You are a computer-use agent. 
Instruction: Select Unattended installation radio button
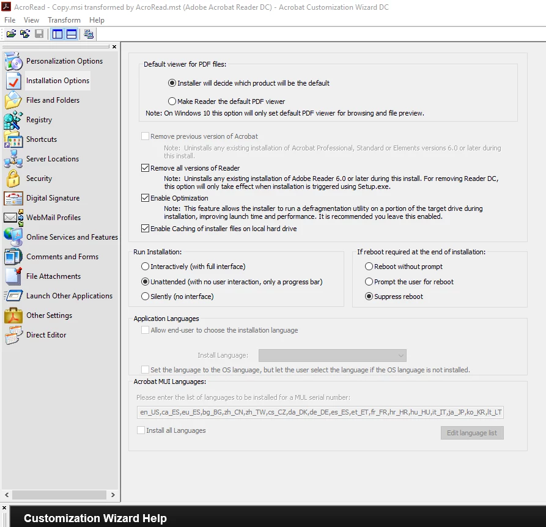145,282
